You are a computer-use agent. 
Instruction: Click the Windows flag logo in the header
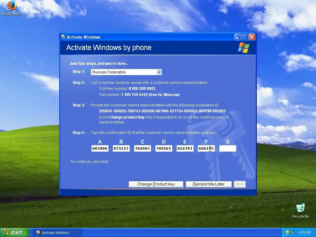(x=243, y=48)
